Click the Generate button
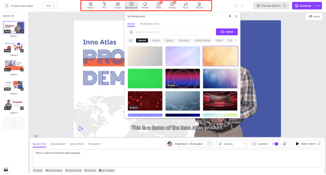326x175 pixels. 303,6
